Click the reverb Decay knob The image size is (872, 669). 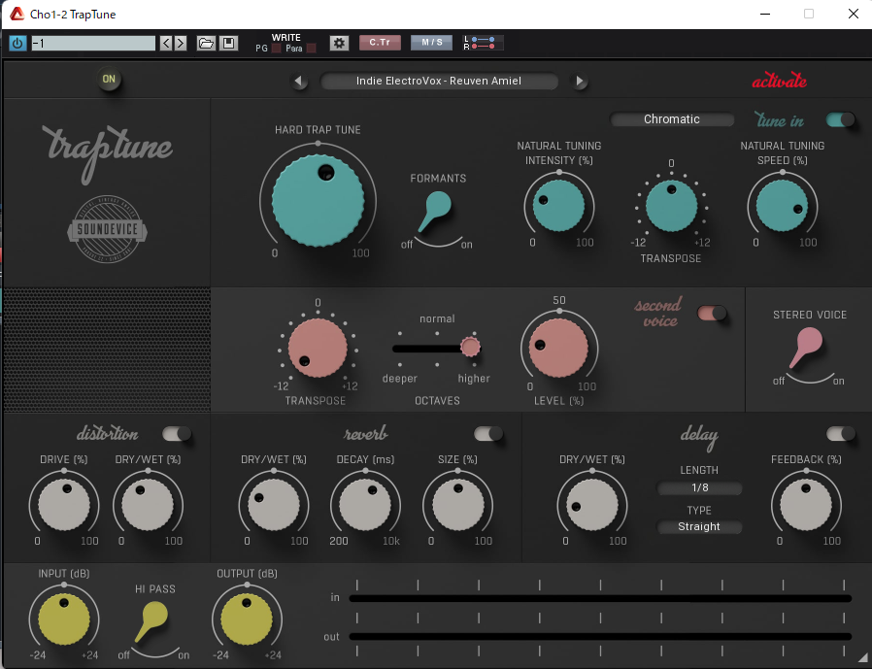(x=365, y=505)
